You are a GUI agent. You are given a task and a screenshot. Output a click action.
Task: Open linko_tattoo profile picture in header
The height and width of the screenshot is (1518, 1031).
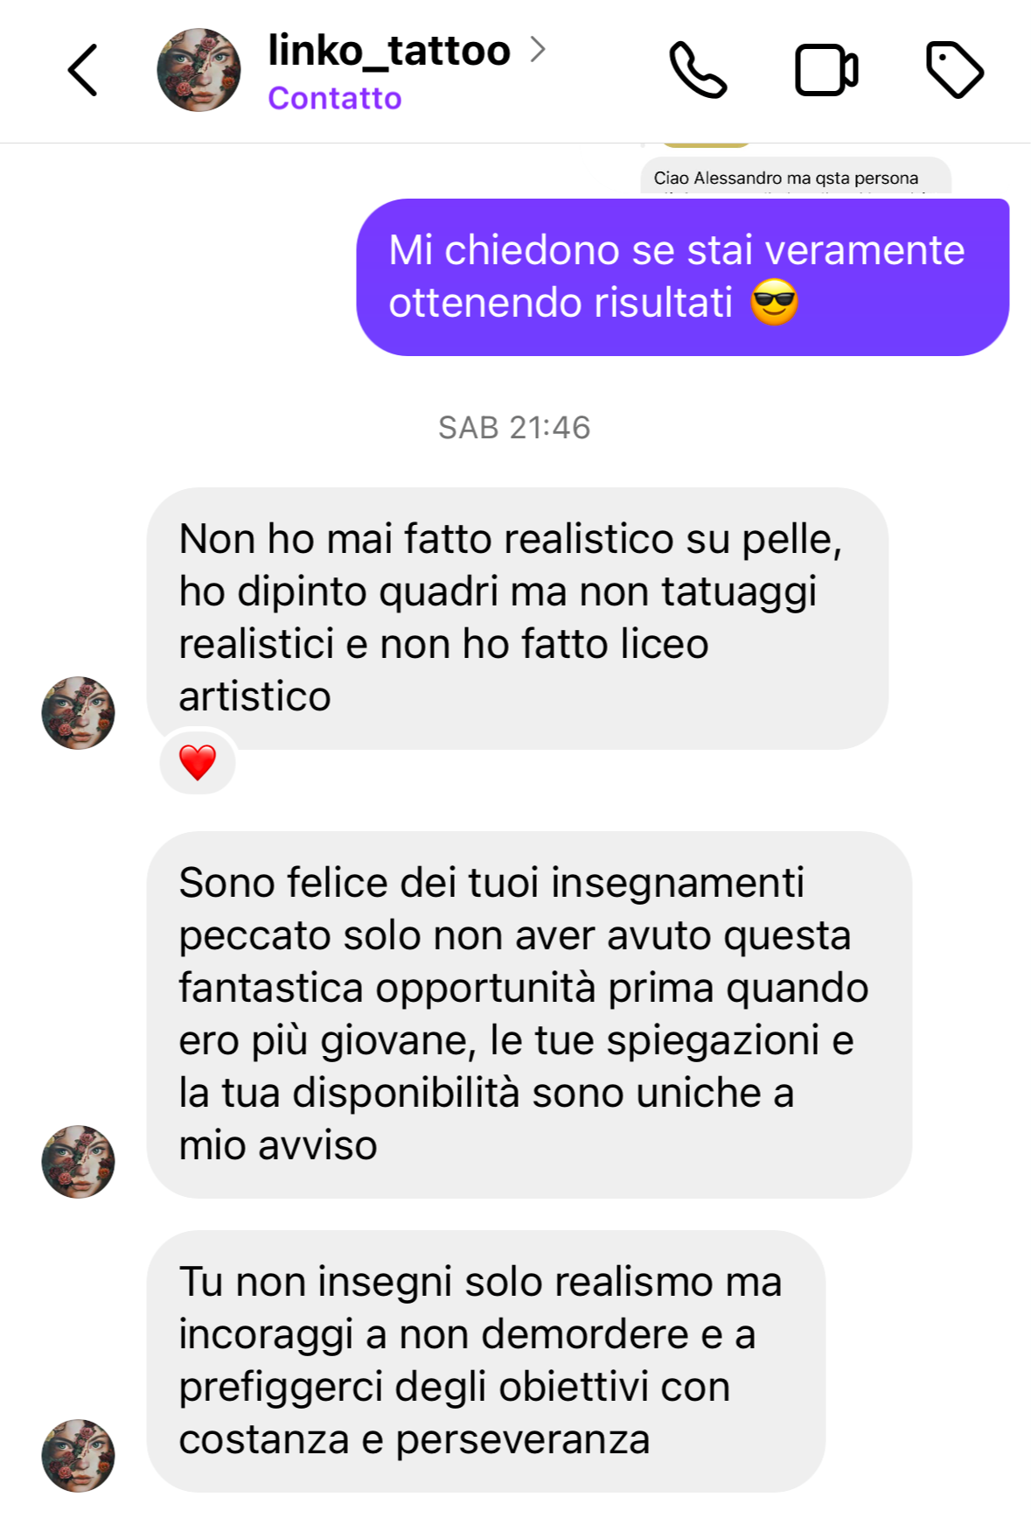[199, 70]
